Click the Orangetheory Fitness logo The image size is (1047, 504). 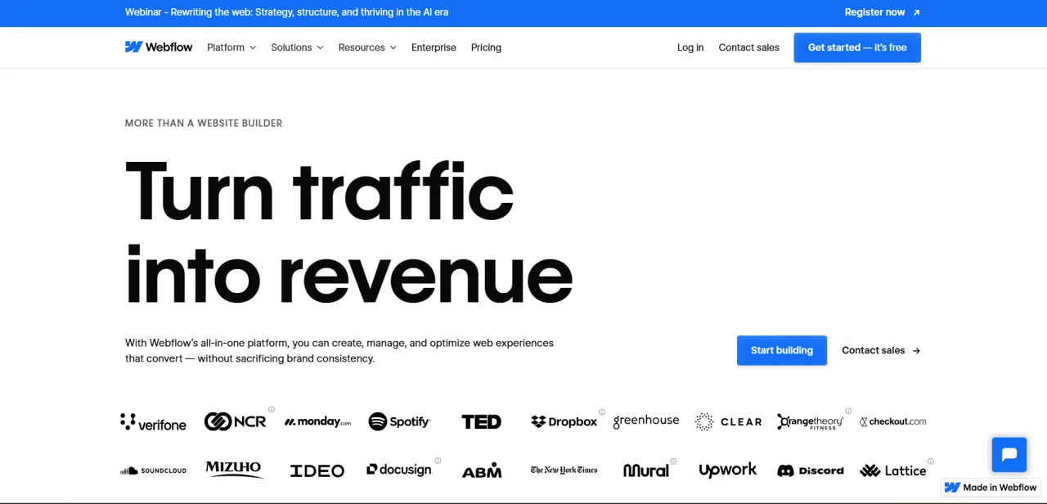tap(810, 421)
